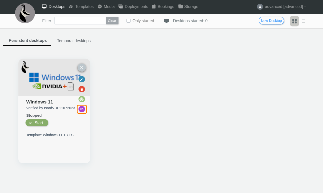Close the desktop card options menu
Image resolution: width=323 pixels, height=193 pixels.
pyautogui.click(x=82, y=68)
